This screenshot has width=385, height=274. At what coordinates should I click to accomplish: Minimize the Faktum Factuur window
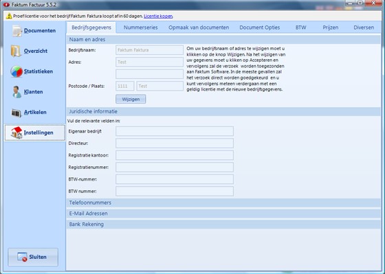point(351,3)
